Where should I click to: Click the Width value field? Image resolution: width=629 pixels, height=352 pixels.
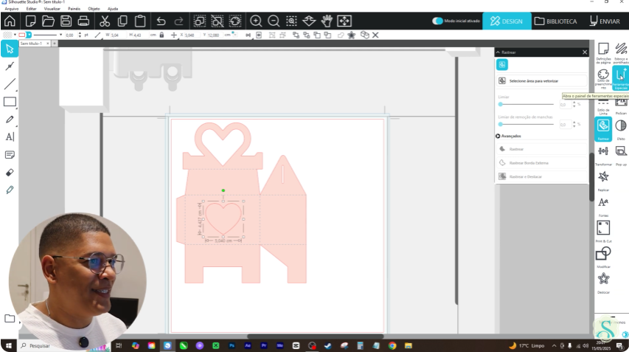click(117, 35)
